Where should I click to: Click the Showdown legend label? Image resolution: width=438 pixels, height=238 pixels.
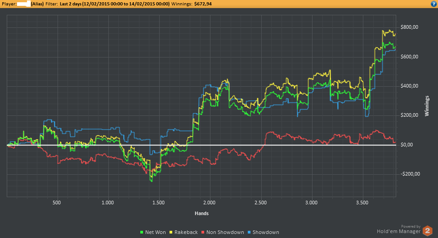pos(266,232)
